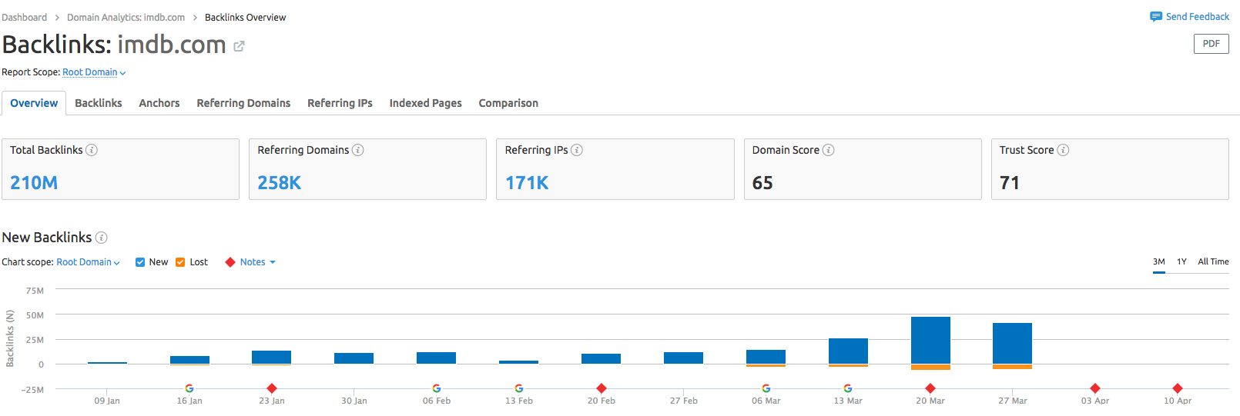
Task: Click the blue bar at 23 Jan
Action: pos(271,357)
